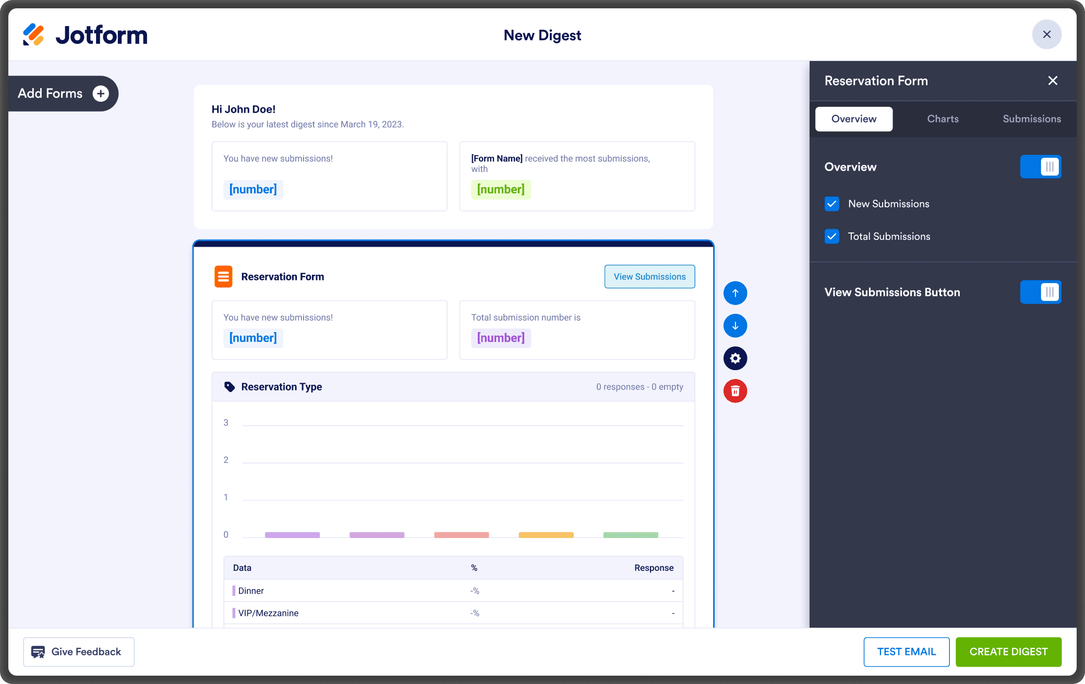Click the Reservation Type tag icon

coord(230,387)
